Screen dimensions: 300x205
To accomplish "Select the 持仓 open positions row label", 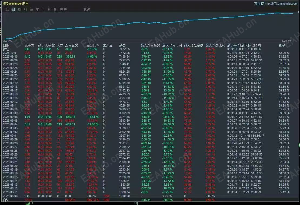I will point(6,49).
